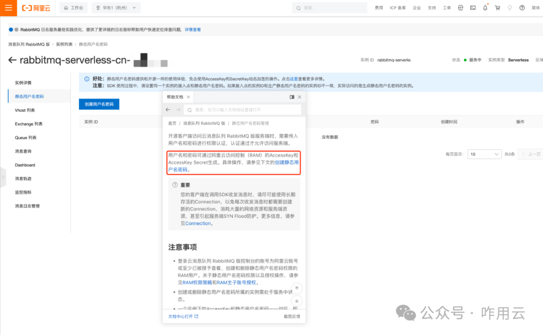Open the question-mark help icon in top bar
The image size is (543, 335).
click(522, 8)
